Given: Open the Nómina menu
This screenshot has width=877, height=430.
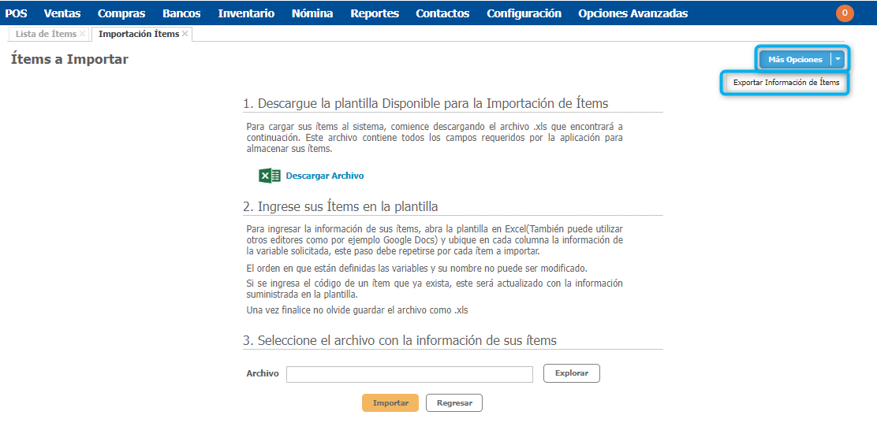Looking at the screenshot, I should point(312,13).
